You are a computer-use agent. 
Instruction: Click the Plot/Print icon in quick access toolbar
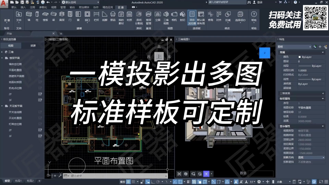42,2
